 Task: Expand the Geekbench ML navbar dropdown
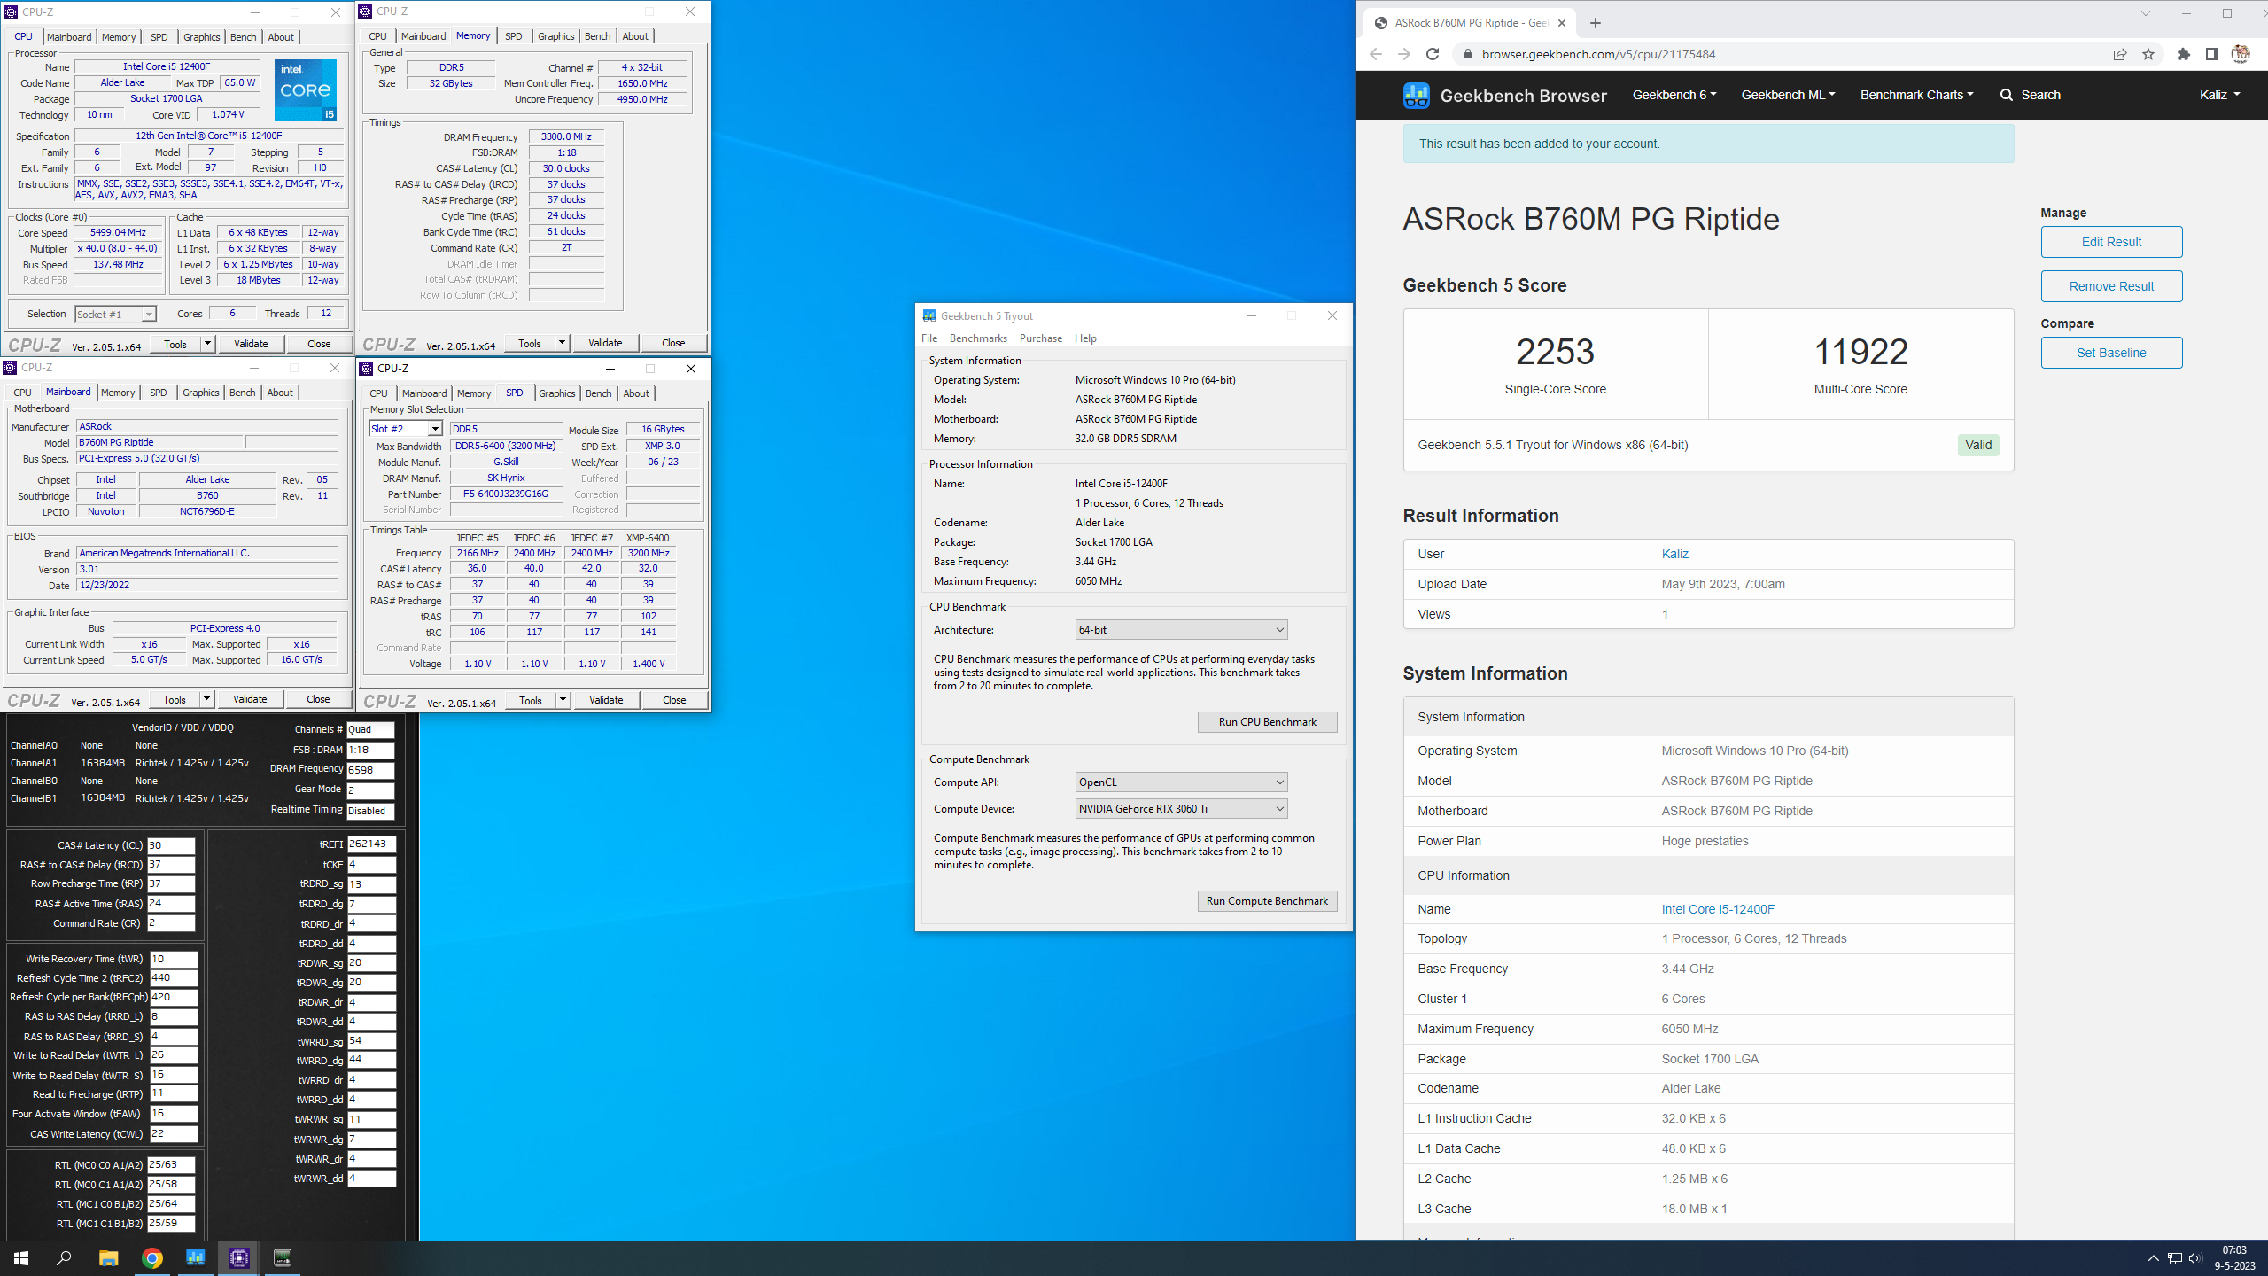1788,95
